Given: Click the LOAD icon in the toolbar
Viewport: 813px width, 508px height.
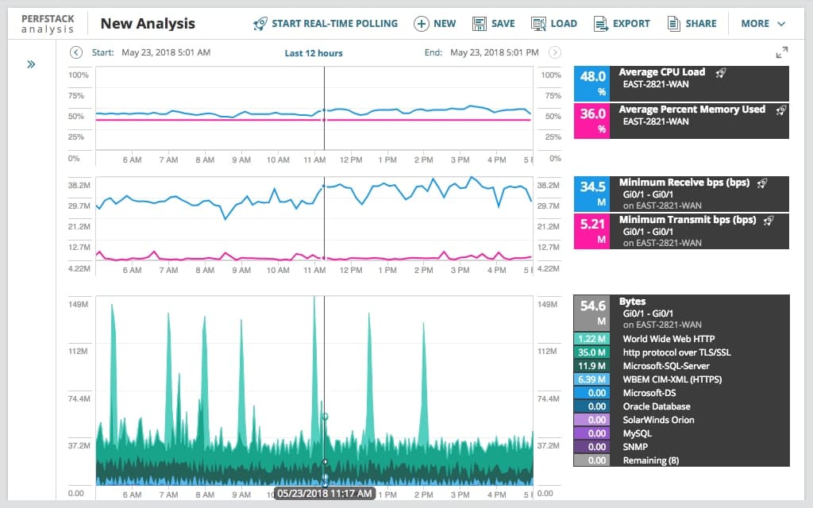Looking at the screenshot, I should click(540, 23).
